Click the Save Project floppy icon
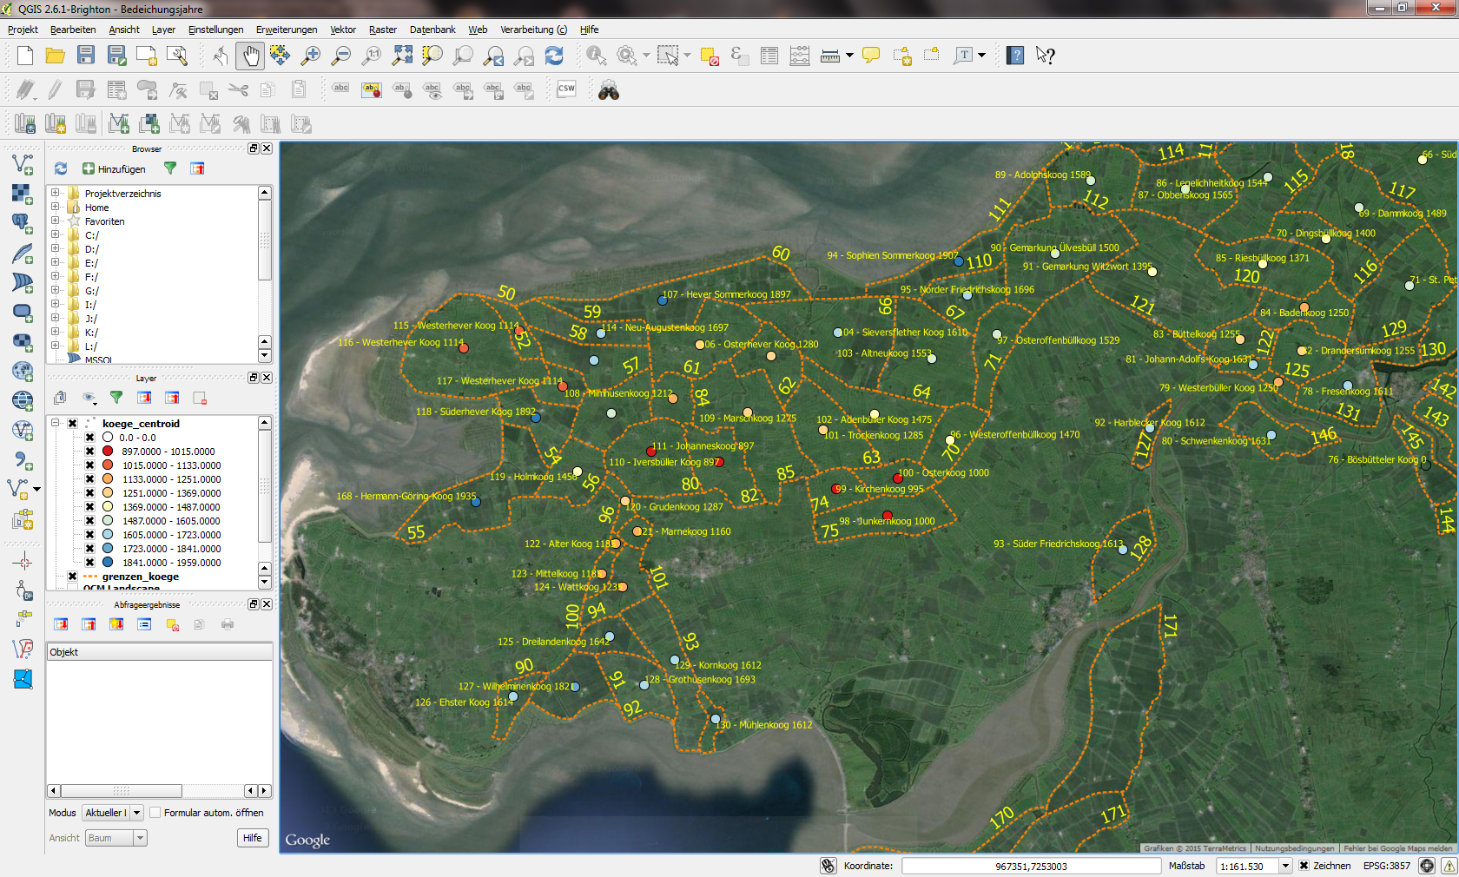Viewport: 1459px width, 877px height. click(x=85, y=56)
